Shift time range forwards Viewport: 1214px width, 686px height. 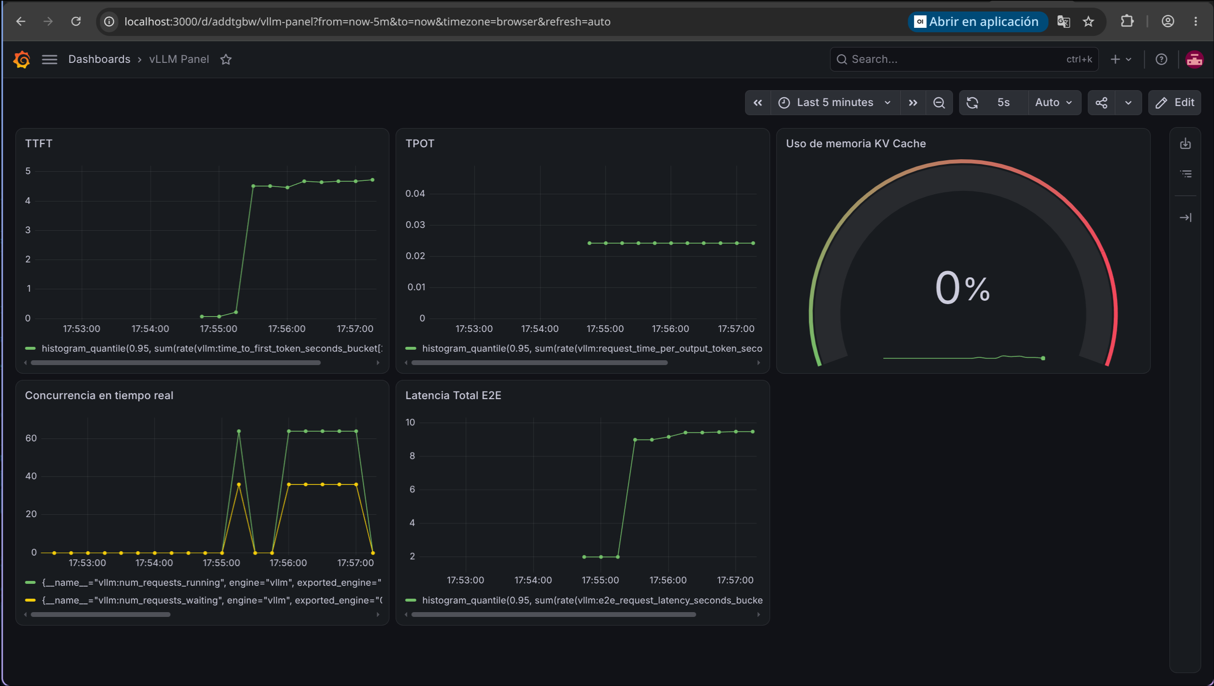pyautogui.click(x=913, y=103)
